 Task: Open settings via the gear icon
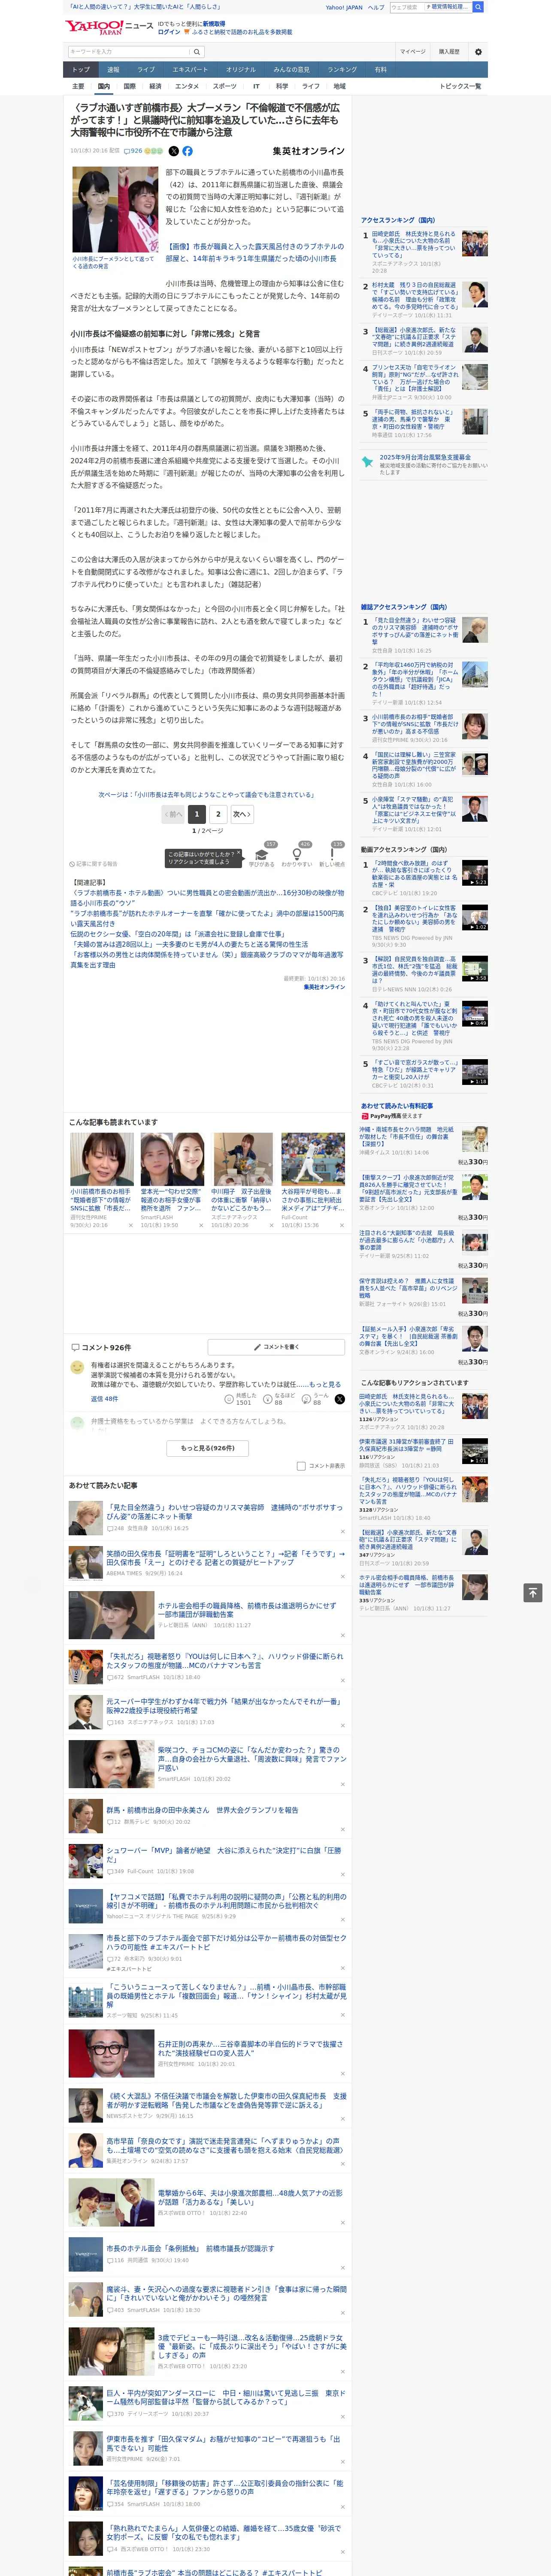click(478, 52)
